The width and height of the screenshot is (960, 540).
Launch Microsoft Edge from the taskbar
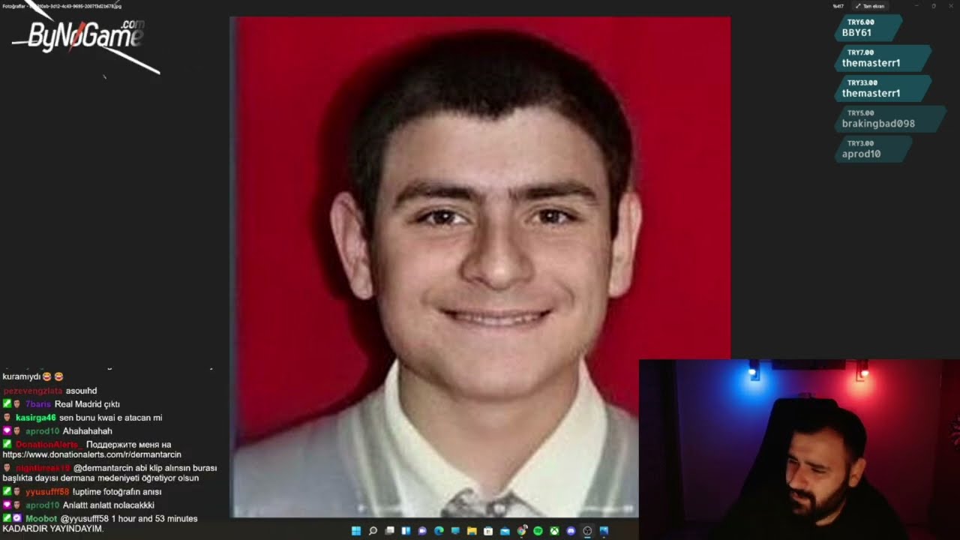tap(439, 531)
